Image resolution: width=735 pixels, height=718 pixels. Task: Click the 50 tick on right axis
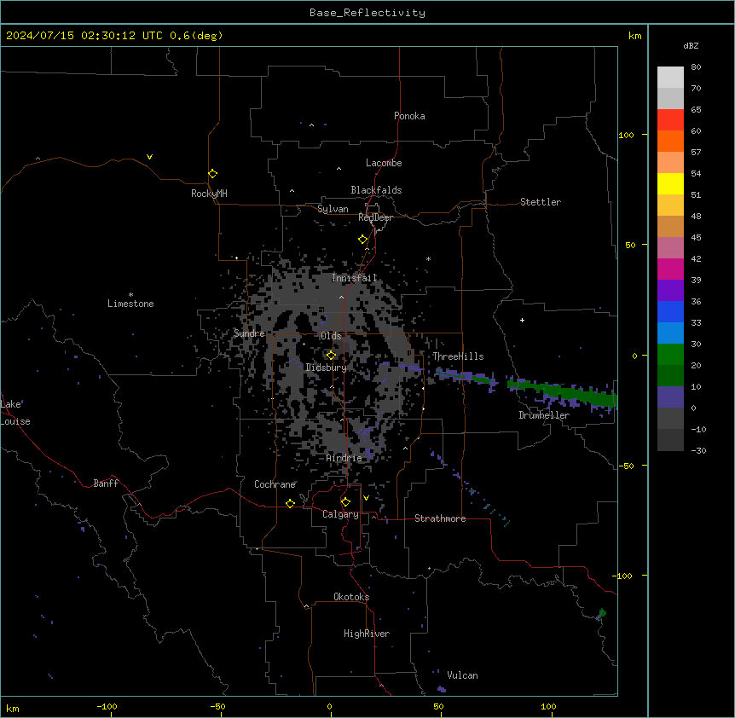pos(630,245)
